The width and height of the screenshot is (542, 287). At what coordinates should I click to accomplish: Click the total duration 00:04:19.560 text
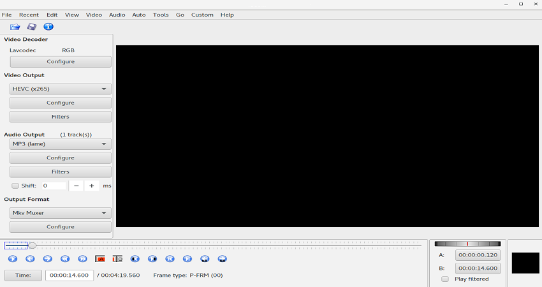[121, 276]
